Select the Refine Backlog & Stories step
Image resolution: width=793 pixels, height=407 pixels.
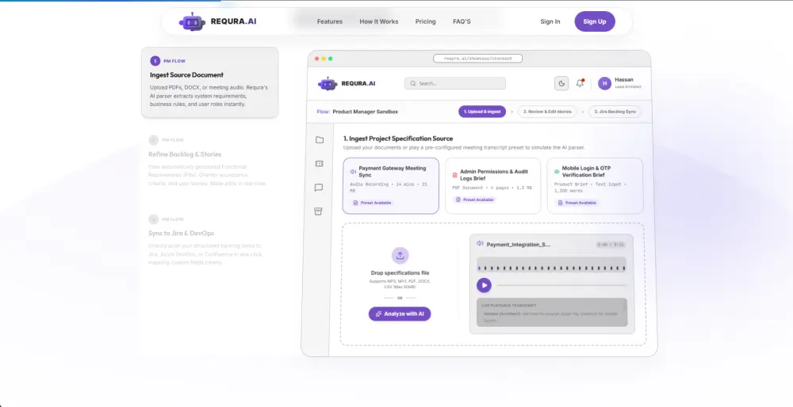coord(210,162)
